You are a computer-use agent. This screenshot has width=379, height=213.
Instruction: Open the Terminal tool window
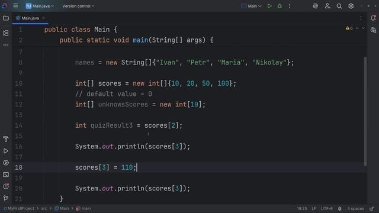point(6,175)
